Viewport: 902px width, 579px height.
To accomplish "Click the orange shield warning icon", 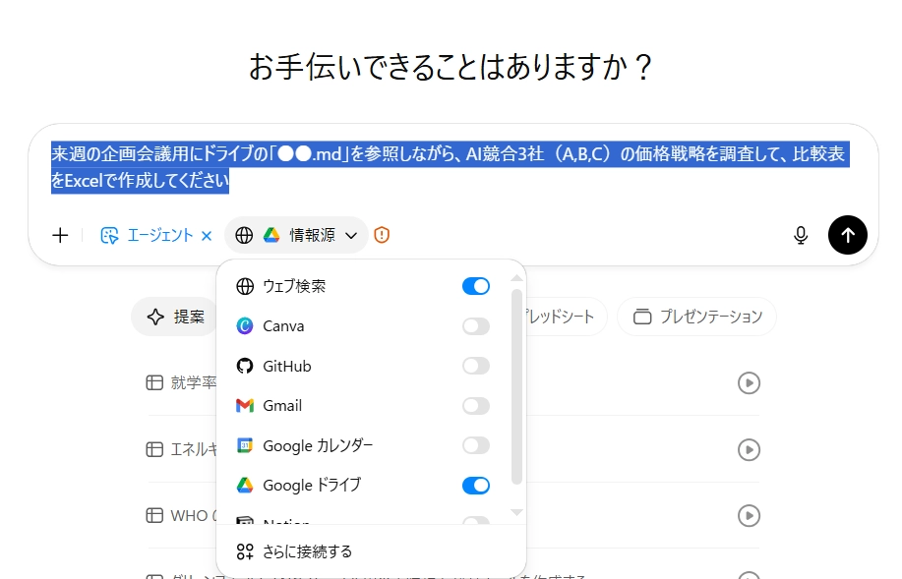I will [x=382, y=235].
